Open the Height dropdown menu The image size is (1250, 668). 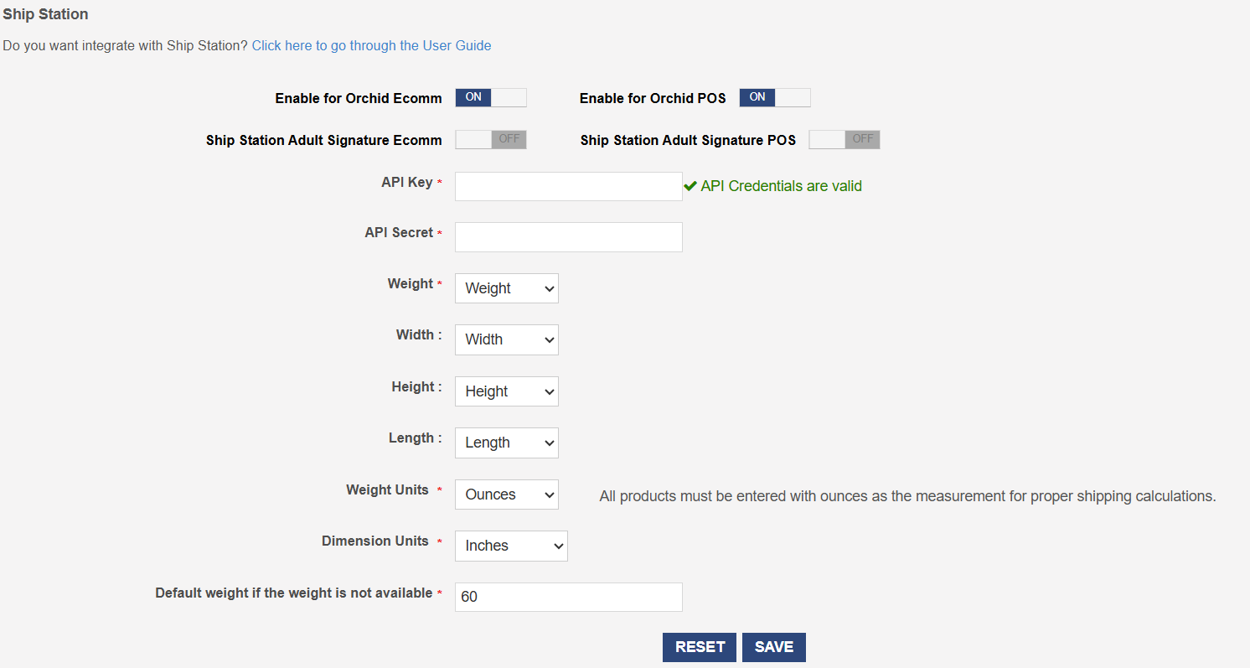coord(506,391)
